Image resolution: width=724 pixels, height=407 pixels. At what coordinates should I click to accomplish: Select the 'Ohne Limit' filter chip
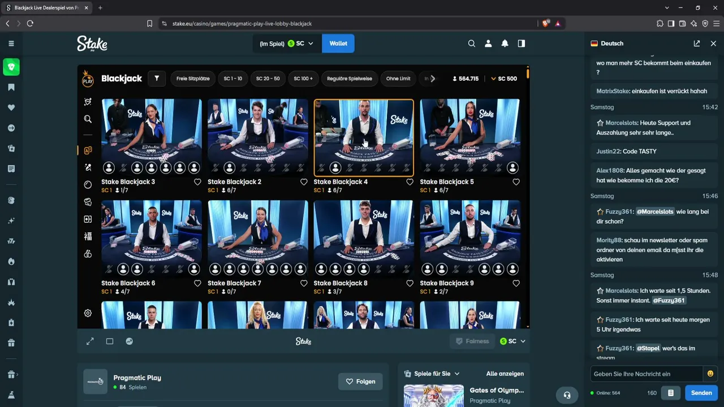pyautogui.click(x=398, y=79)
